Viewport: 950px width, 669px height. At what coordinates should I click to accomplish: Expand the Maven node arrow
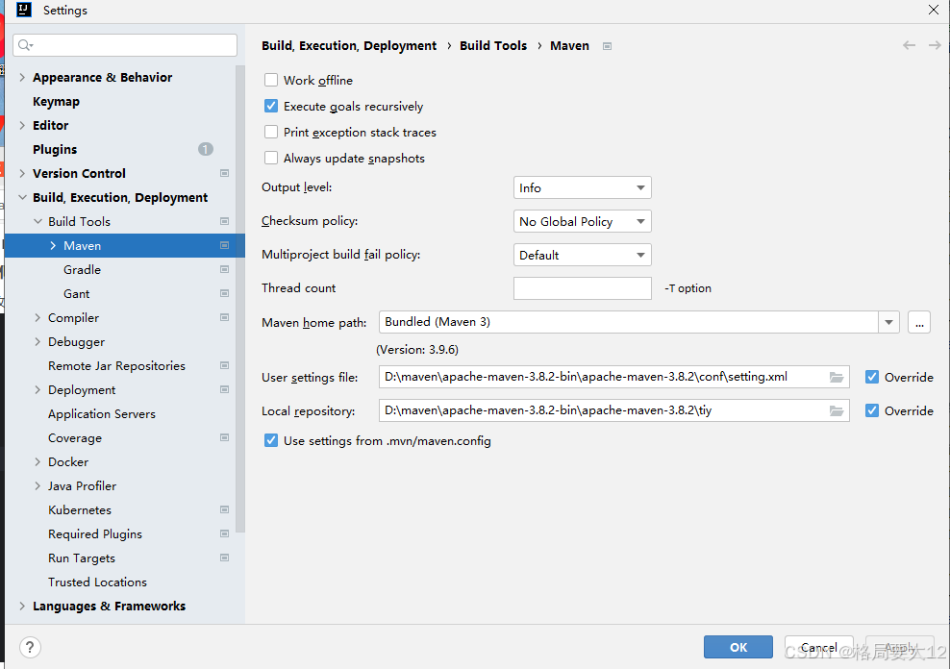53,245
